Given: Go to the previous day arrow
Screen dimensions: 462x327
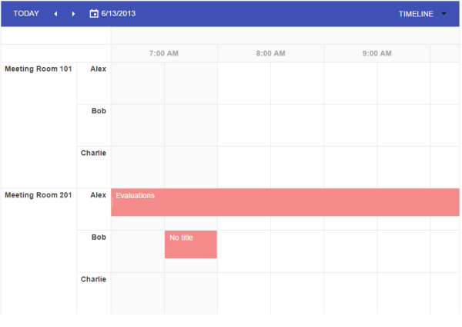Looking at the screenshot, I should pos(55,14).
